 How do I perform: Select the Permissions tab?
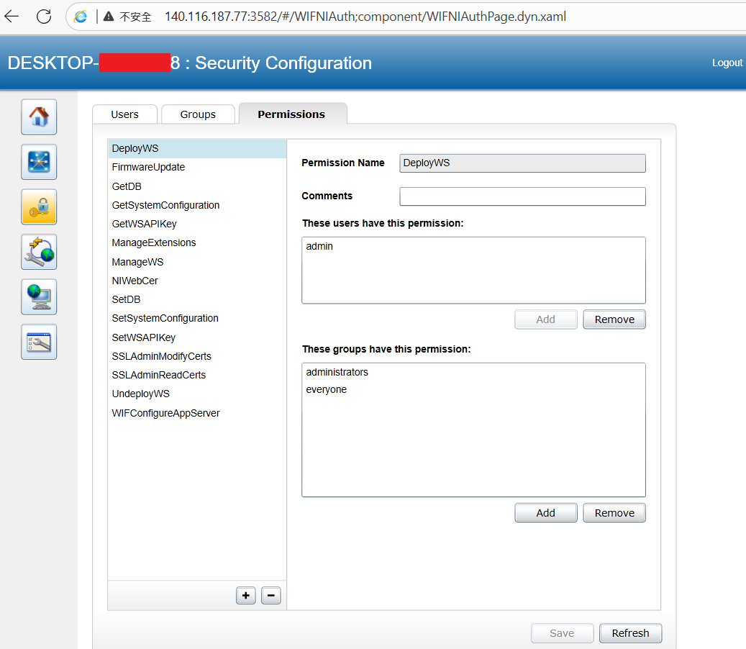[x=291, y=114]
